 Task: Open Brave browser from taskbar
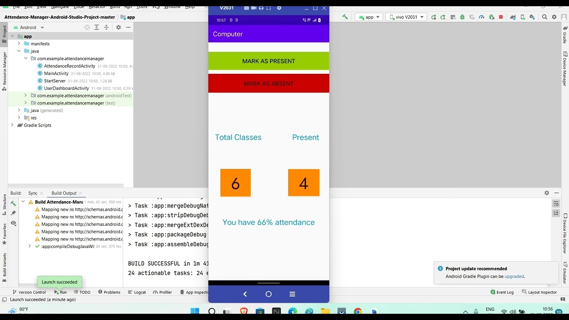tap(244, 311)
